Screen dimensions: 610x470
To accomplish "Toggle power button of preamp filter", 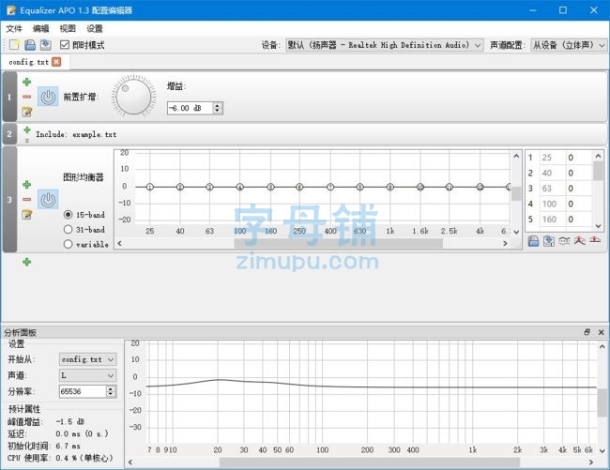I will [x=48, y=97].
